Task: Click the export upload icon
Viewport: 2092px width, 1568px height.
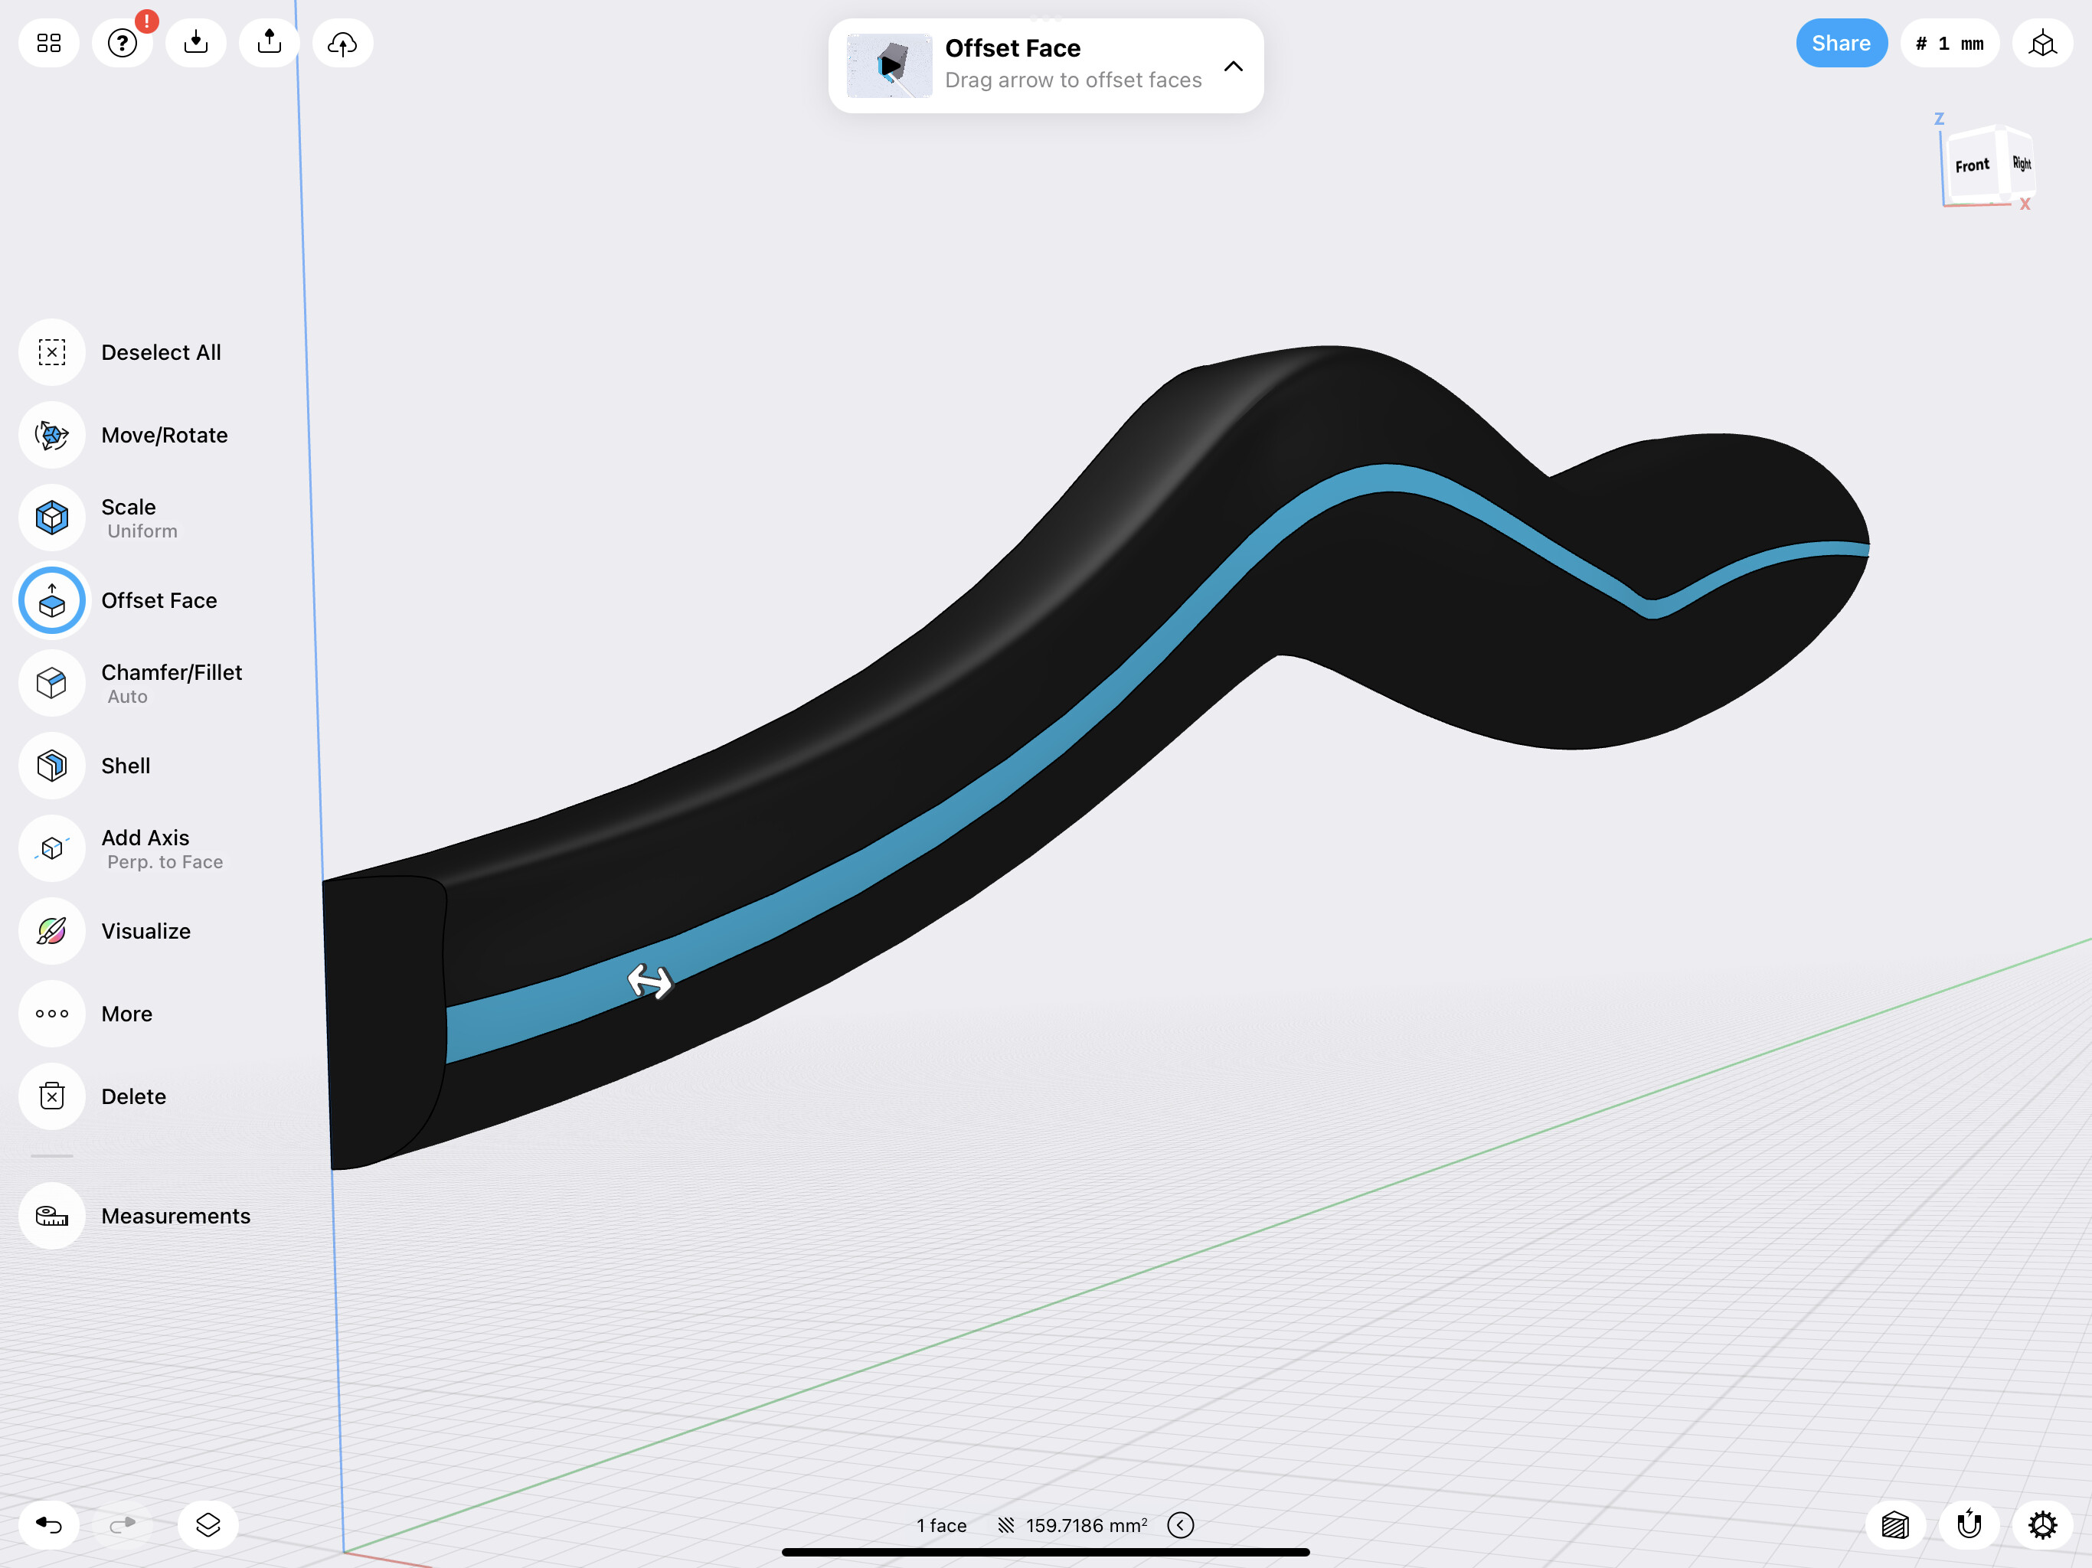Action: coord(270,44)
